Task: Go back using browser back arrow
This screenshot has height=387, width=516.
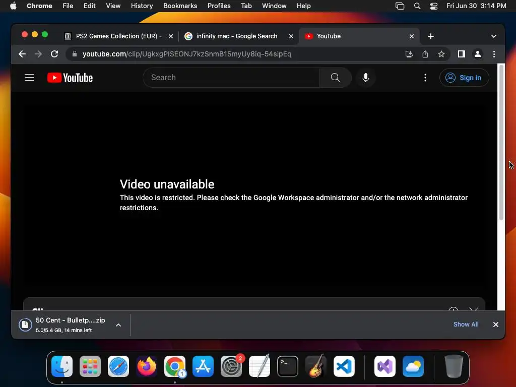Action: [x=22, y=54]
